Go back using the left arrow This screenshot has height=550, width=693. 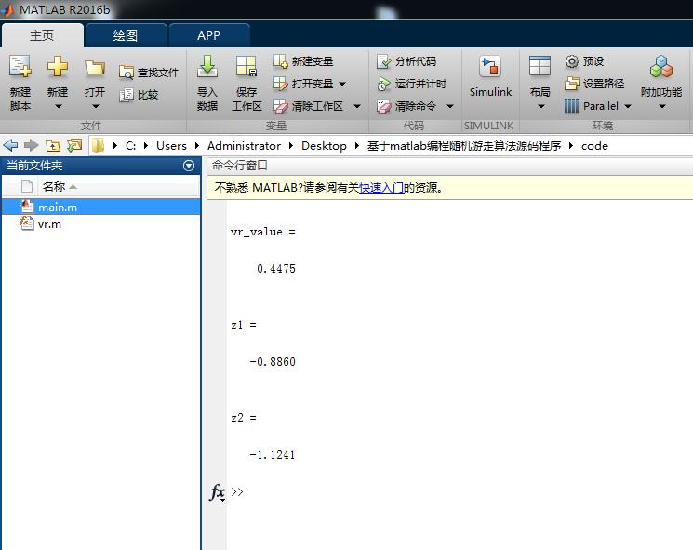[x=10, y=145]
